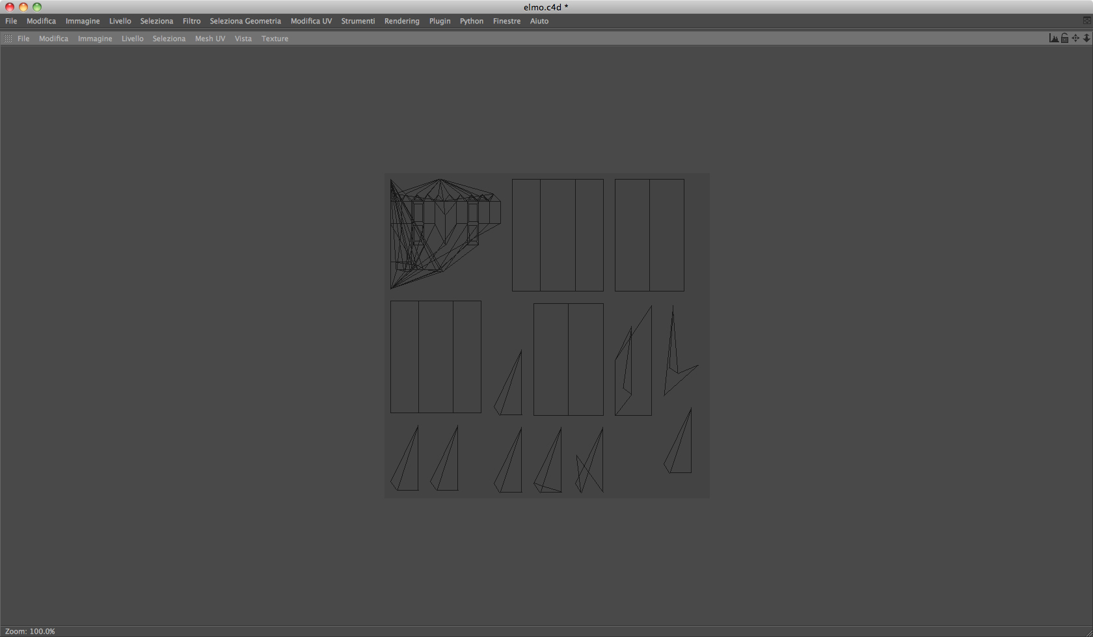Click the vertical double-arrow zoom view icon

(x=1086, y=38)
